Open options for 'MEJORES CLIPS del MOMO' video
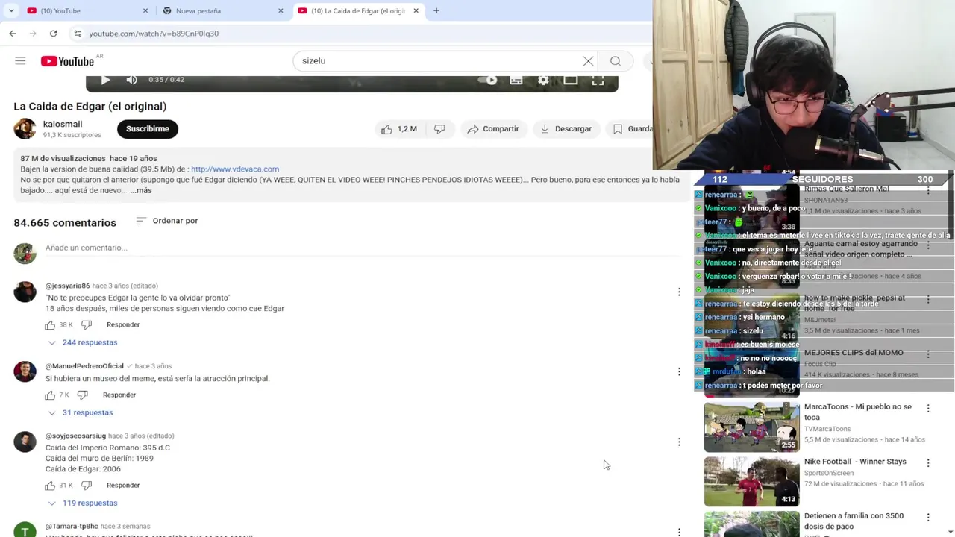The height and width of the screenshot is (537, 955). point(928,354)
